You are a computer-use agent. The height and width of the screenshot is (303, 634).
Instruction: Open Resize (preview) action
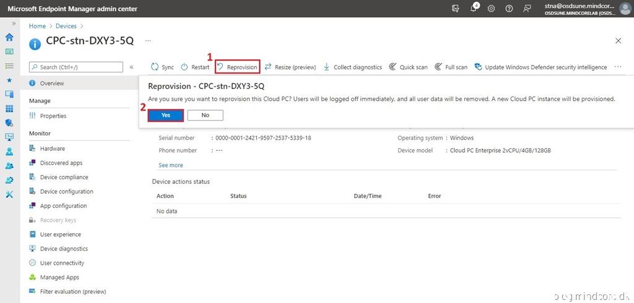coord(290,67)
